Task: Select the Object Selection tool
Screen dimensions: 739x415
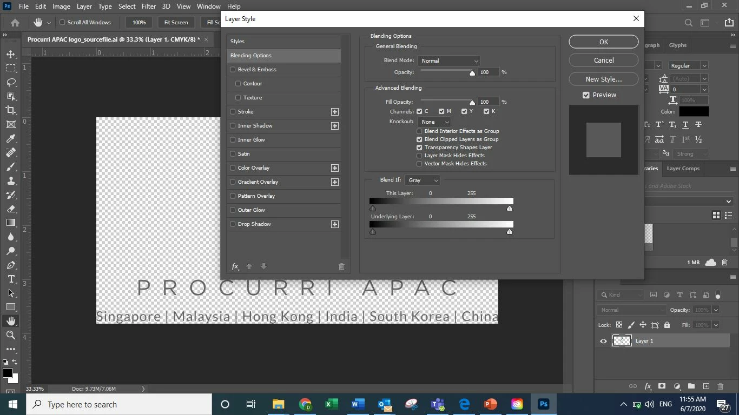Action: (11, 96)
